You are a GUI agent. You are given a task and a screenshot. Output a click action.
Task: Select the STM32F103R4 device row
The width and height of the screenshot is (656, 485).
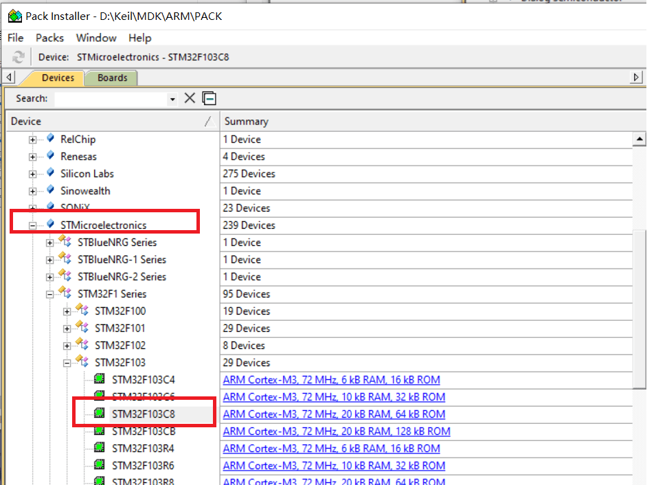pyautogui.click(x=143, y=448)
